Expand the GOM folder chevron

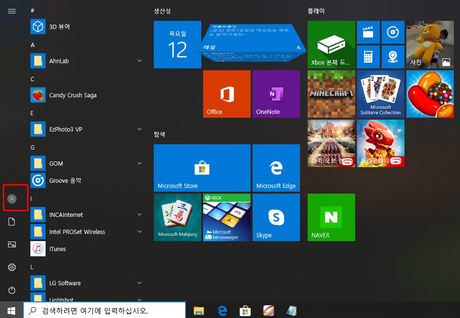pos(140,163)
